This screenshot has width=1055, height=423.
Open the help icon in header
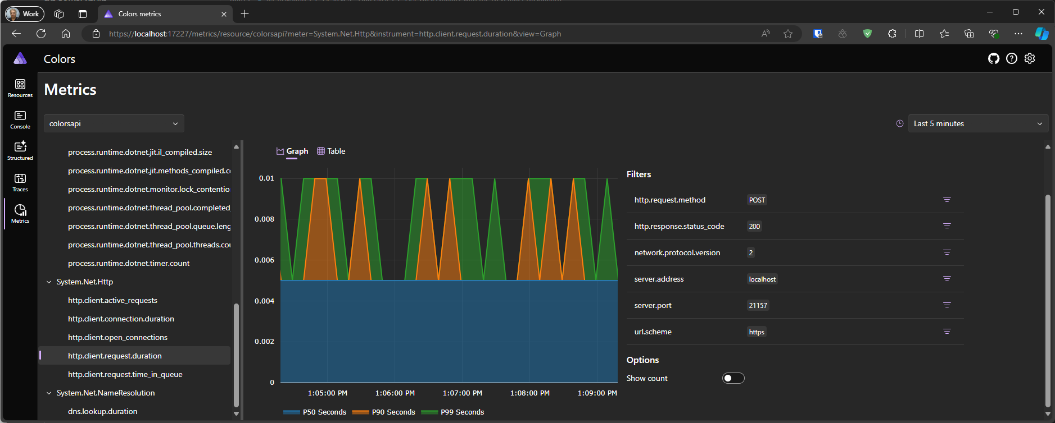pos(1011,58)
